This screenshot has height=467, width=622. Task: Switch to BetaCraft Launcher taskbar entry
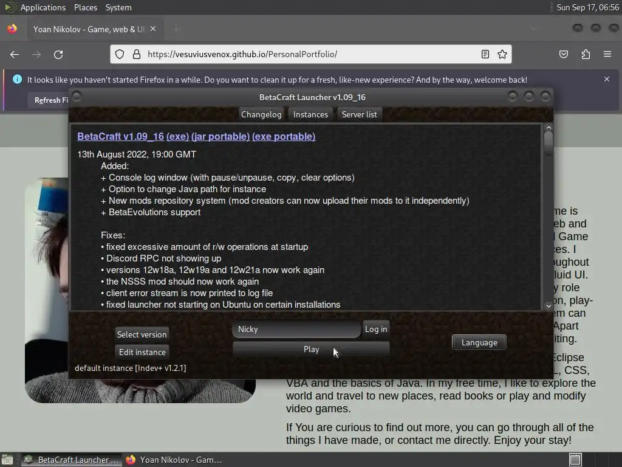point(72,460)
